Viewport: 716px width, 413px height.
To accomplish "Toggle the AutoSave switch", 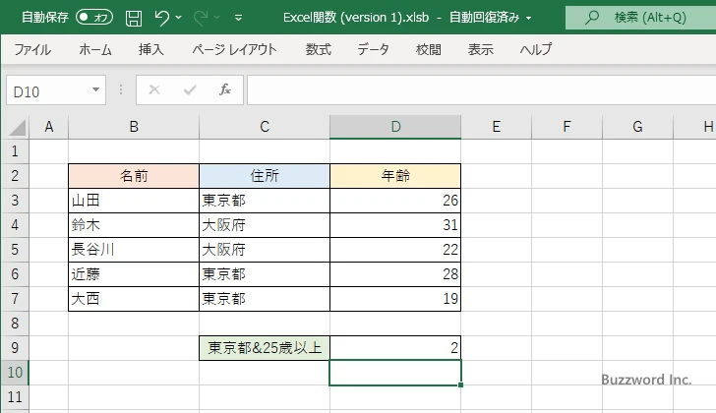I will tap(94, 18).
